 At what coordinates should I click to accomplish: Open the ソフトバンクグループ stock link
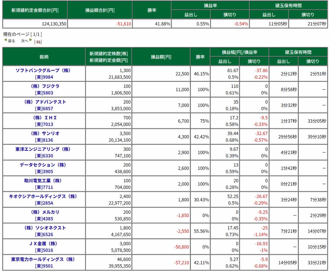[43, 71]
